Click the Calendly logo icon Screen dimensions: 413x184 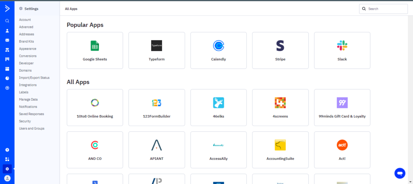(218, 46)
